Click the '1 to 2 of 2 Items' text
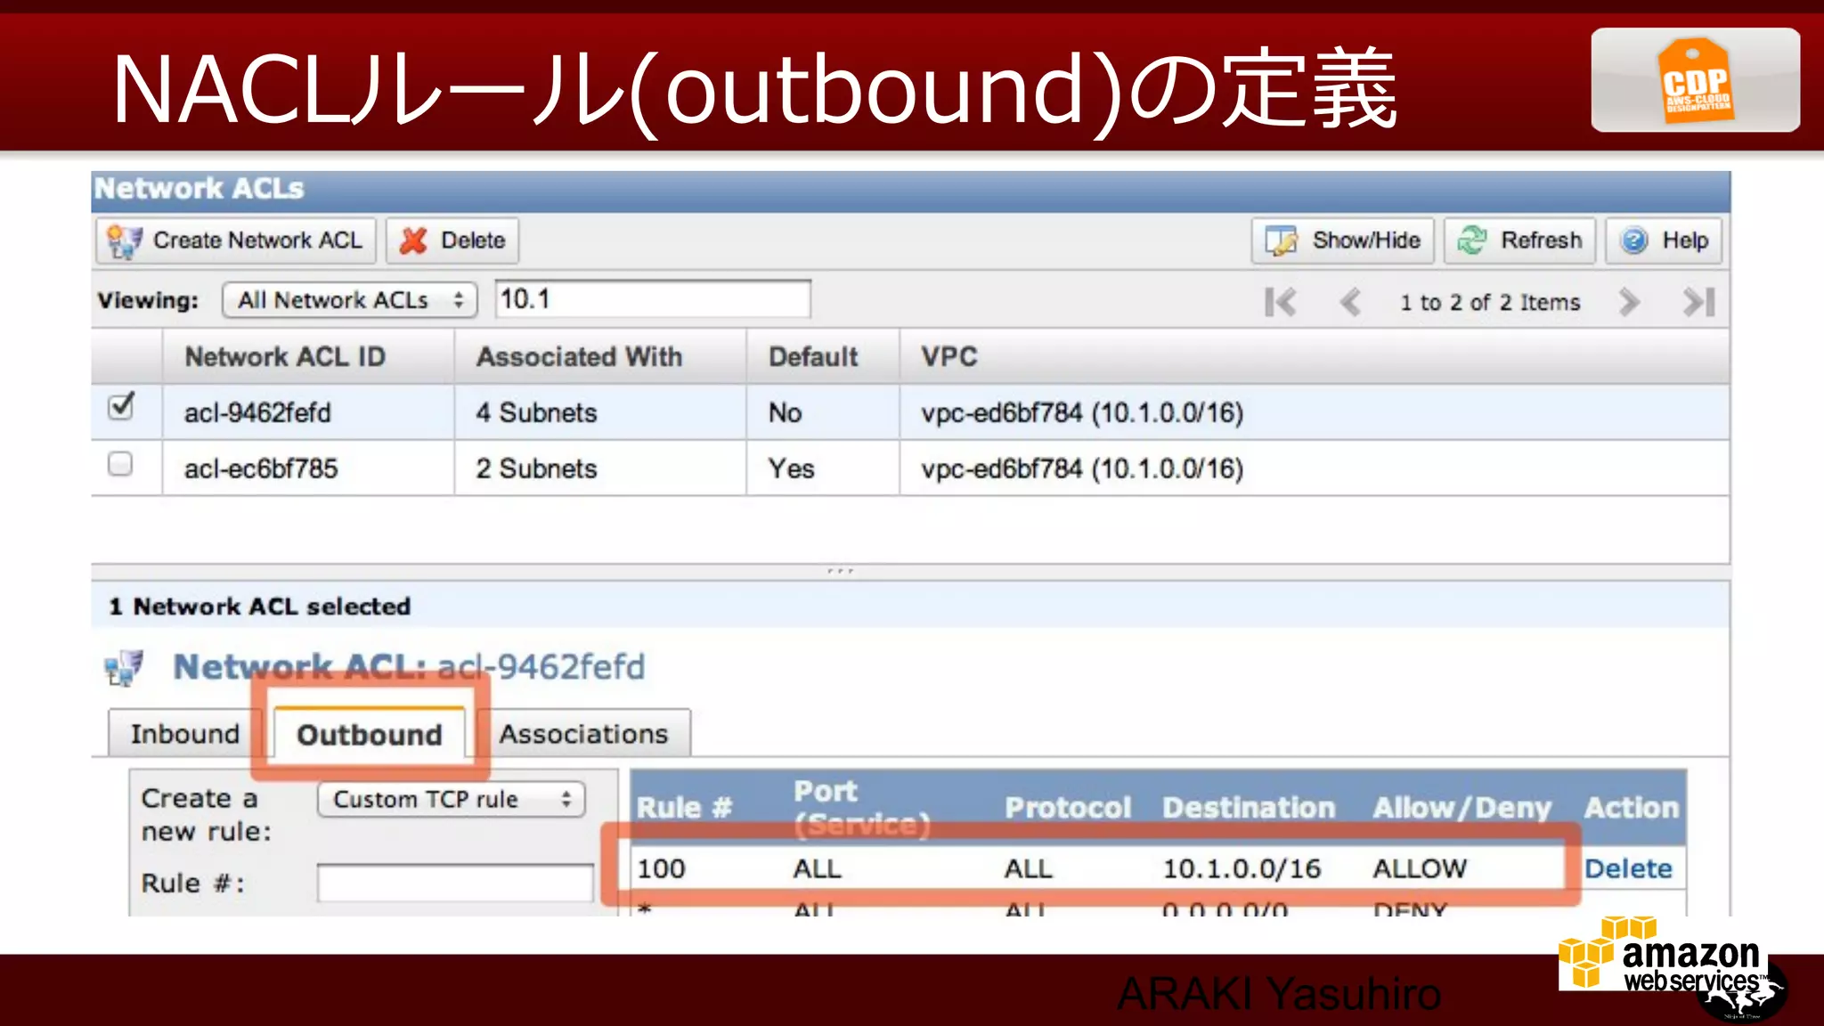 coord(1490,303)
